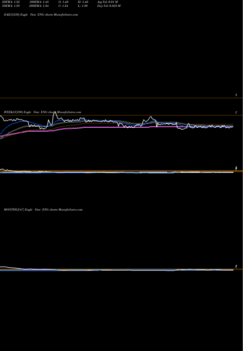243x351 pixels.
Task: Click the price axis label 2 near weekly chart
Action: click(236, 113)
